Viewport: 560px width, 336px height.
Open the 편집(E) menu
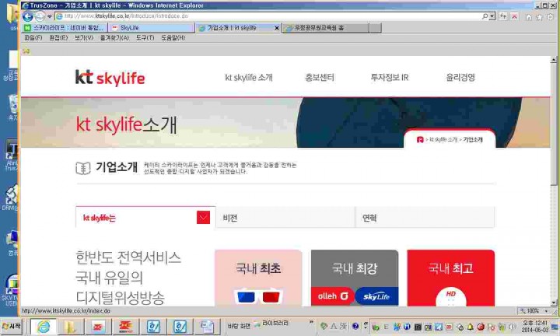(x=58, y=38)
